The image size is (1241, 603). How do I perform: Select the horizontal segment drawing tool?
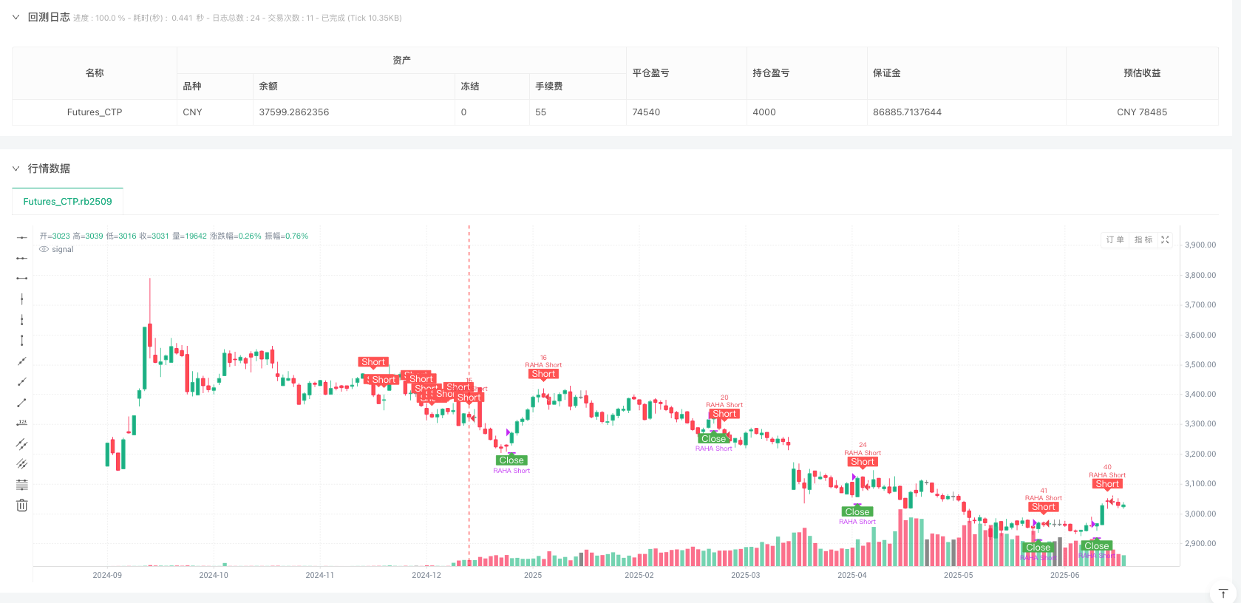[x=22, y=279]
